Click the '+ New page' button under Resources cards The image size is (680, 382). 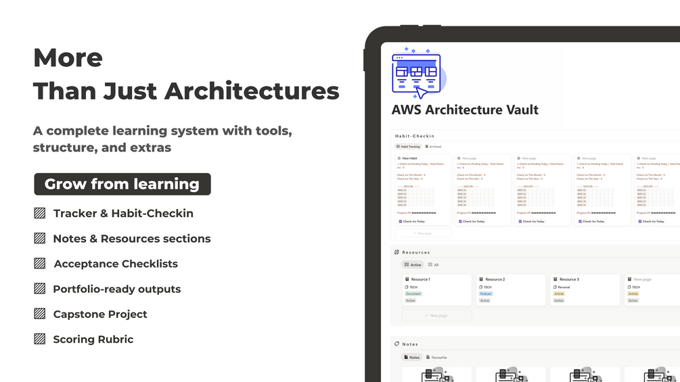point(436,316)
